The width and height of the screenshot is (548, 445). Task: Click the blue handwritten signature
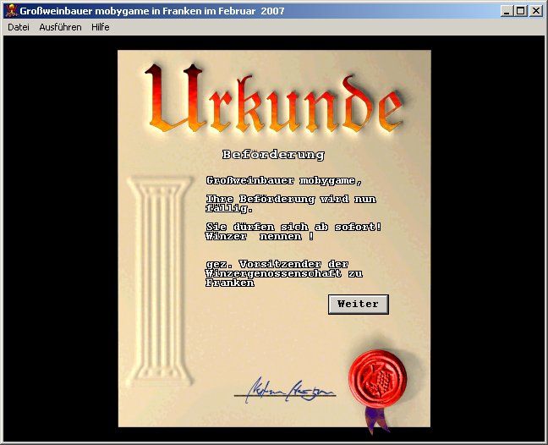pos(283,391)
